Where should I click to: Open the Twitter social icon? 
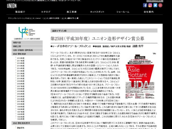pyautogui.click(x=155, y=5)
